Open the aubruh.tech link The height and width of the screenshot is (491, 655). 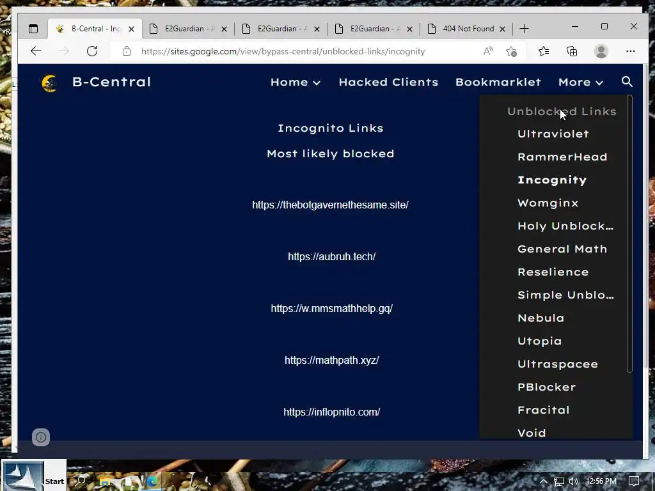(x=332, y=257)
